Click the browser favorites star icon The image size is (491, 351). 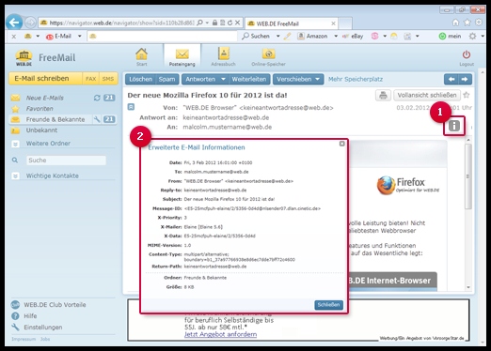click(x=467, y=23)
